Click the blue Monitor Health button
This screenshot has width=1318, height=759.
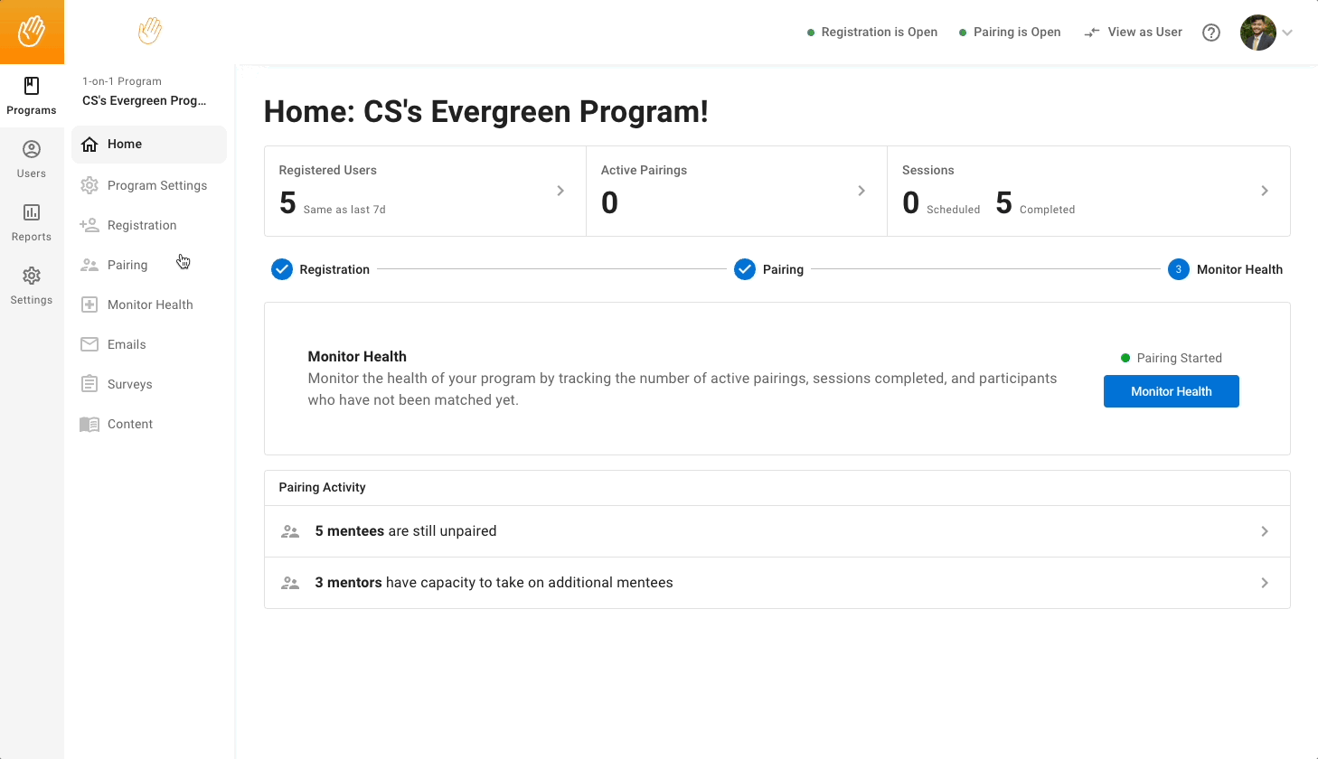point(1171,391)
